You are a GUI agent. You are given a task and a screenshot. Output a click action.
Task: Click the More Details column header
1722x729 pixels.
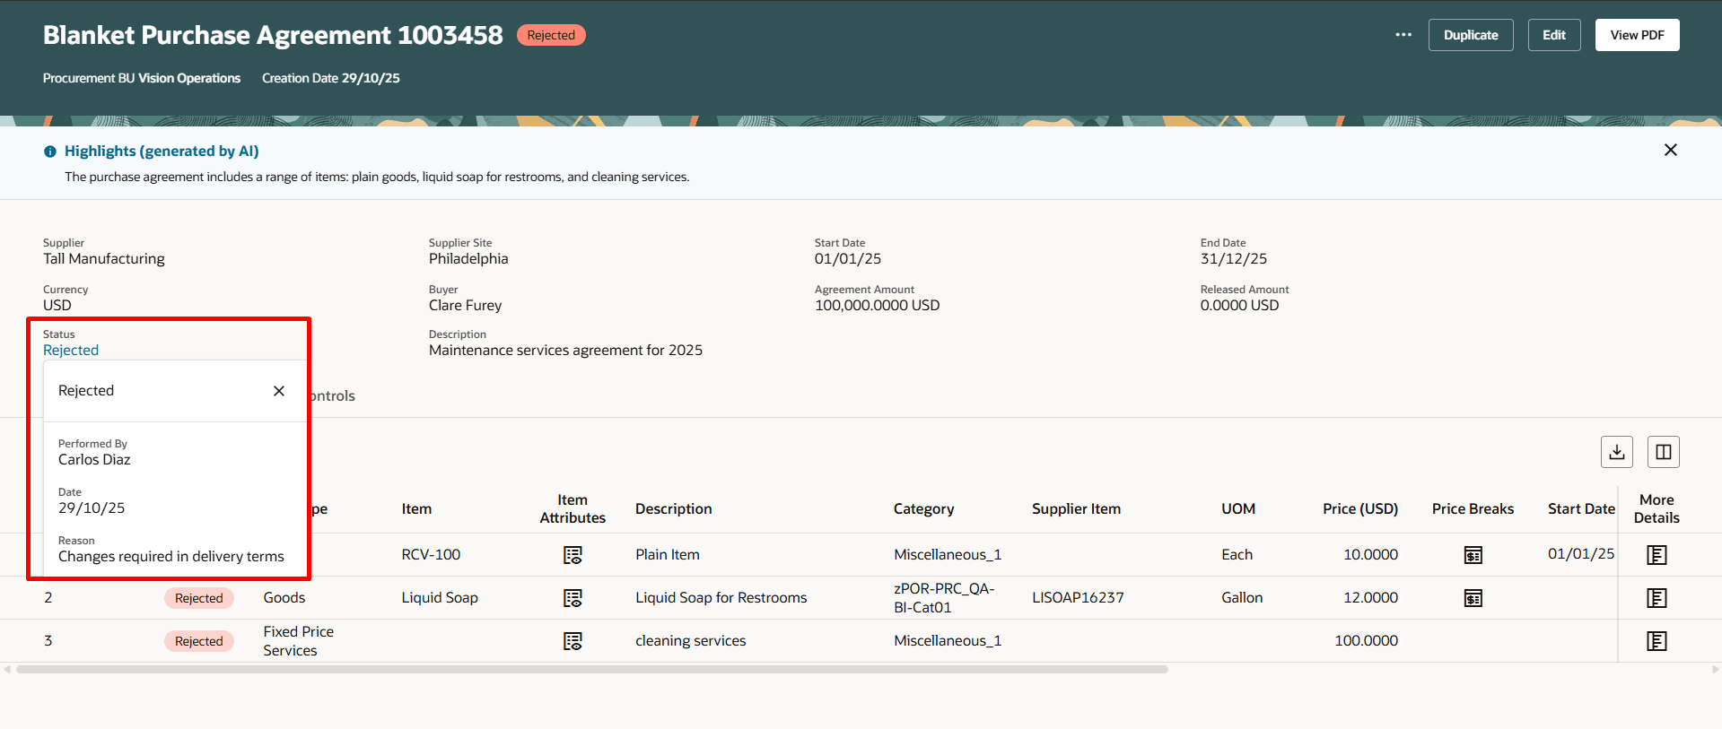1656,508
